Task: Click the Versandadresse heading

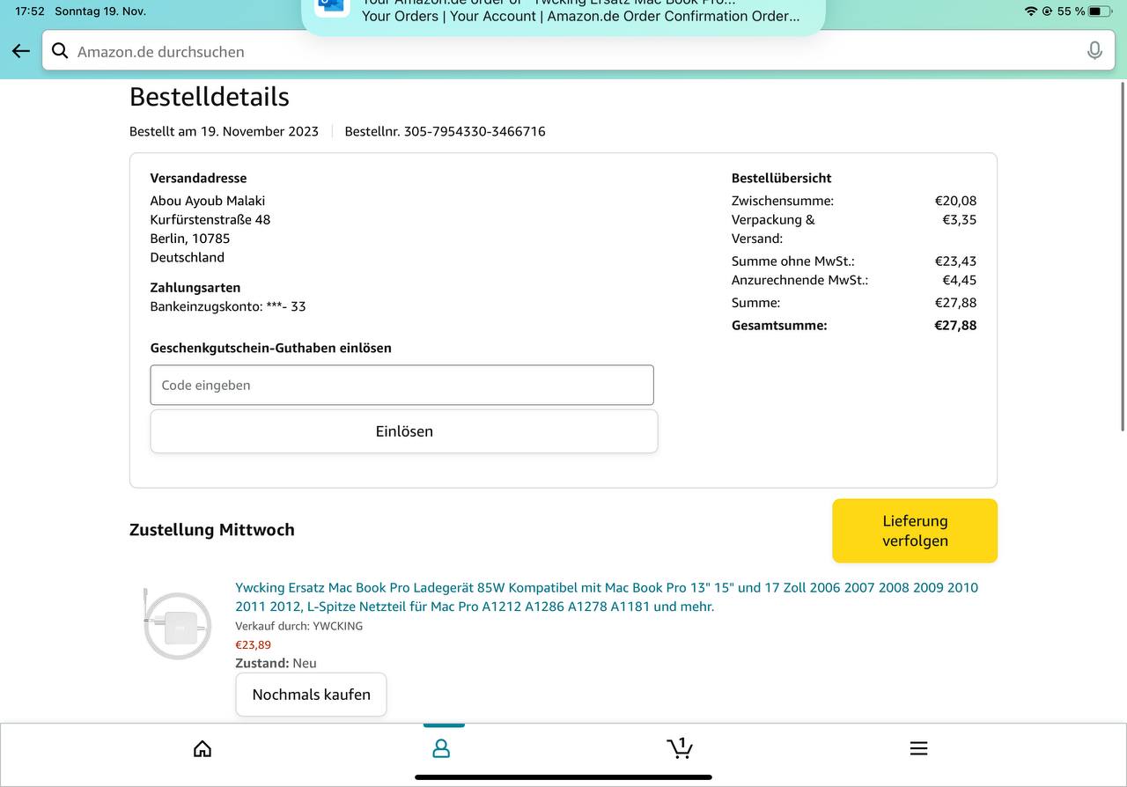Action: pos(199,178)
